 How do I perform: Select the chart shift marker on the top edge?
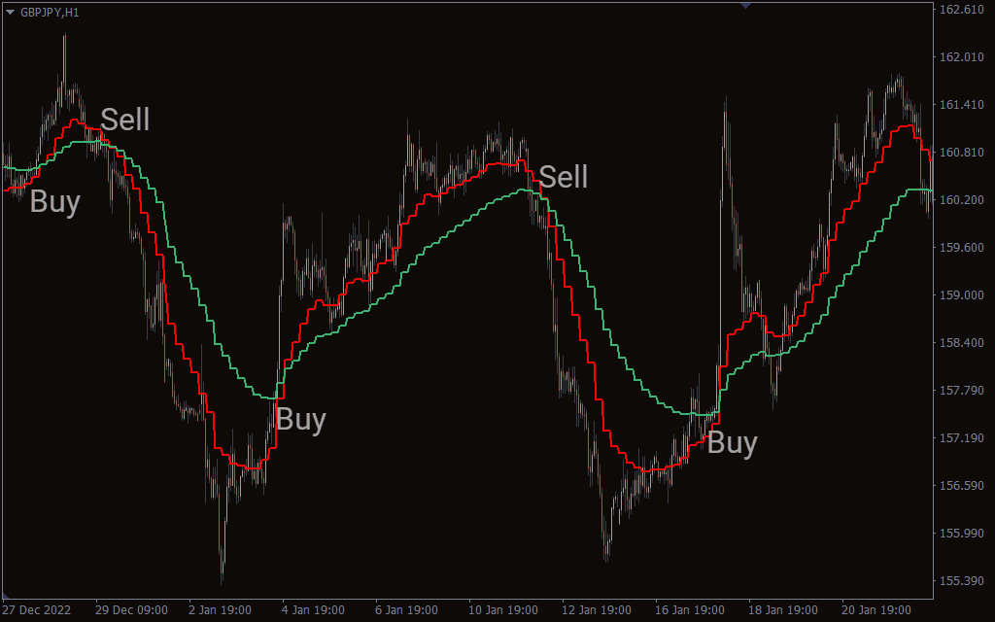pyautogui.click(x=746, y=5)
